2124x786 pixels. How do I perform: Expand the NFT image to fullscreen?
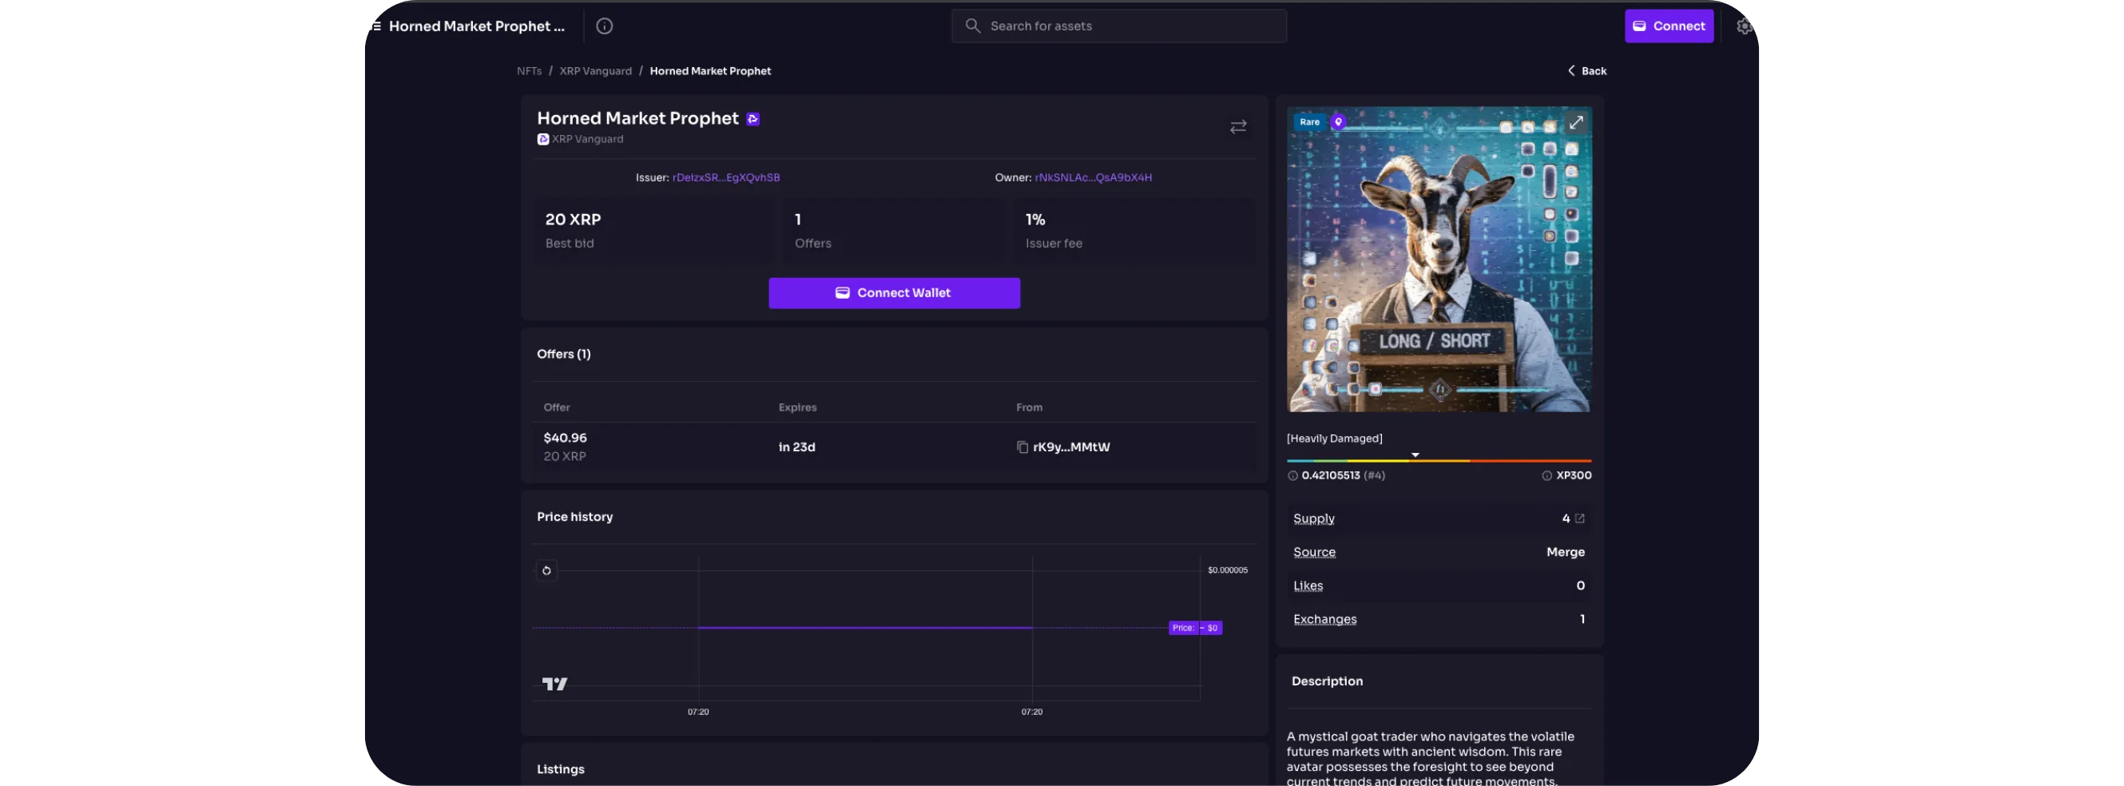pyautogui.click(x=1576, y=123)
